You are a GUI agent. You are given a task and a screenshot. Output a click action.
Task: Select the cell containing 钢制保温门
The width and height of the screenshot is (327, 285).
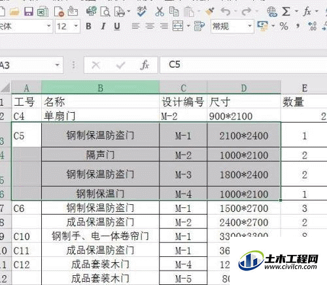click(x=100, y=194)
